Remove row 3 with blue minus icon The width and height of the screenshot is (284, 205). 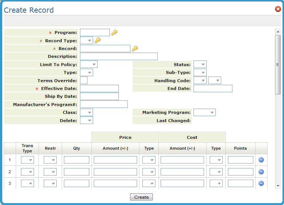261,183
